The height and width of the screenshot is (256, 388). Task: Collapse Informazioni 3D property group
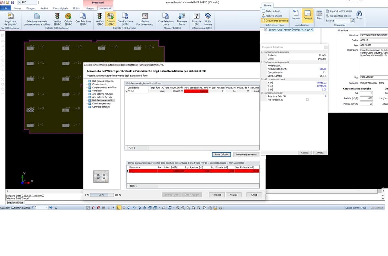tap(262, 93)
